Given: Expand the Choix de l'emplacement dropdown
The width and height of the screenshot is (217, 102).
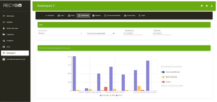Looking at the screenshot, I should click(101, 33).
